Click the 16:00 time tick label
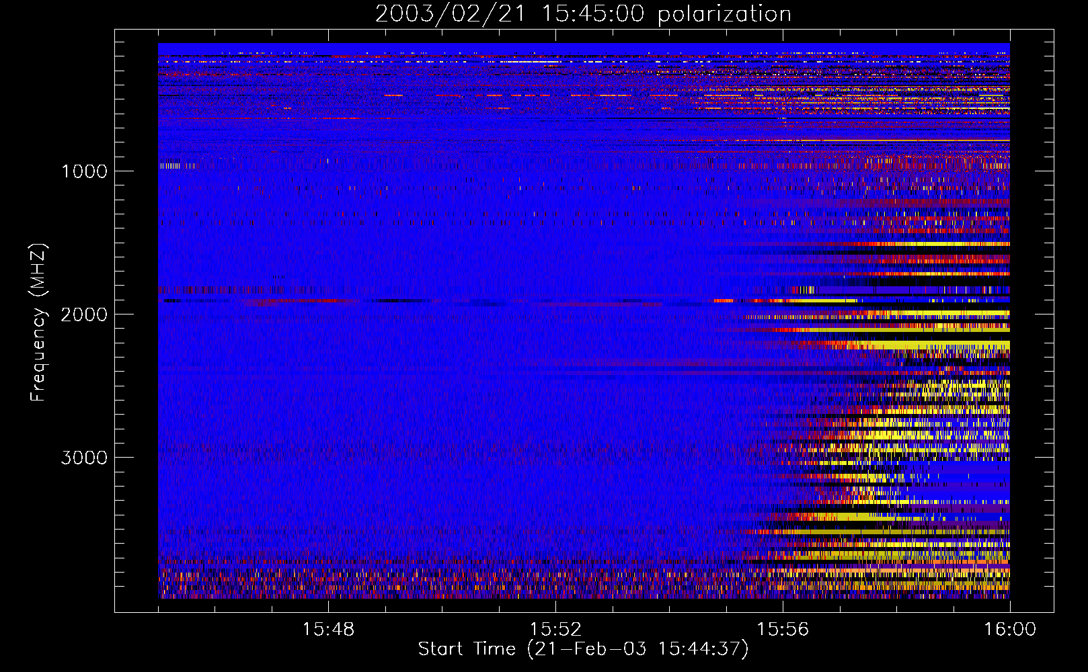This screenshot has height=672, width=1088. 1010,630
